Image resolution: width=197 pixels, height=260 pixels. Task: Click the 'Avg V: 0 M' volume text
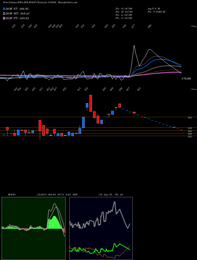coord(153,9)
